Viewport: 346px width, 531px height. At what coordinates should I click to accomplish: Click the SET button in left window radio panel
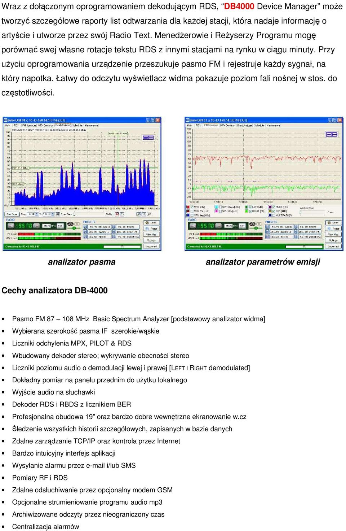tap(60, 226)
